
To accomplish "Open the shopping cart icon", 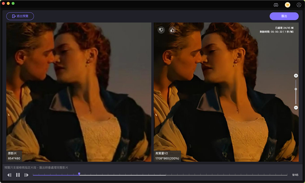I will click(288, 5).
